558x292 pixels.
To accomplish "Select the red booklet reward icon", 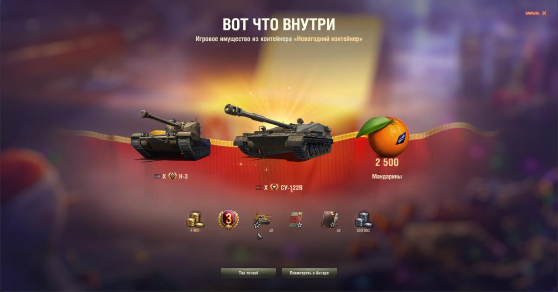I will point(296,220).
